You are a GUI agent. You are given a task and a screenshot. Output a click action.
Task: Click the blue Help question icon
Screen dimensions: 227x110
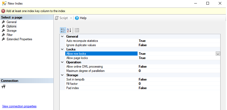pyautogui.click(x=77, y=18)
